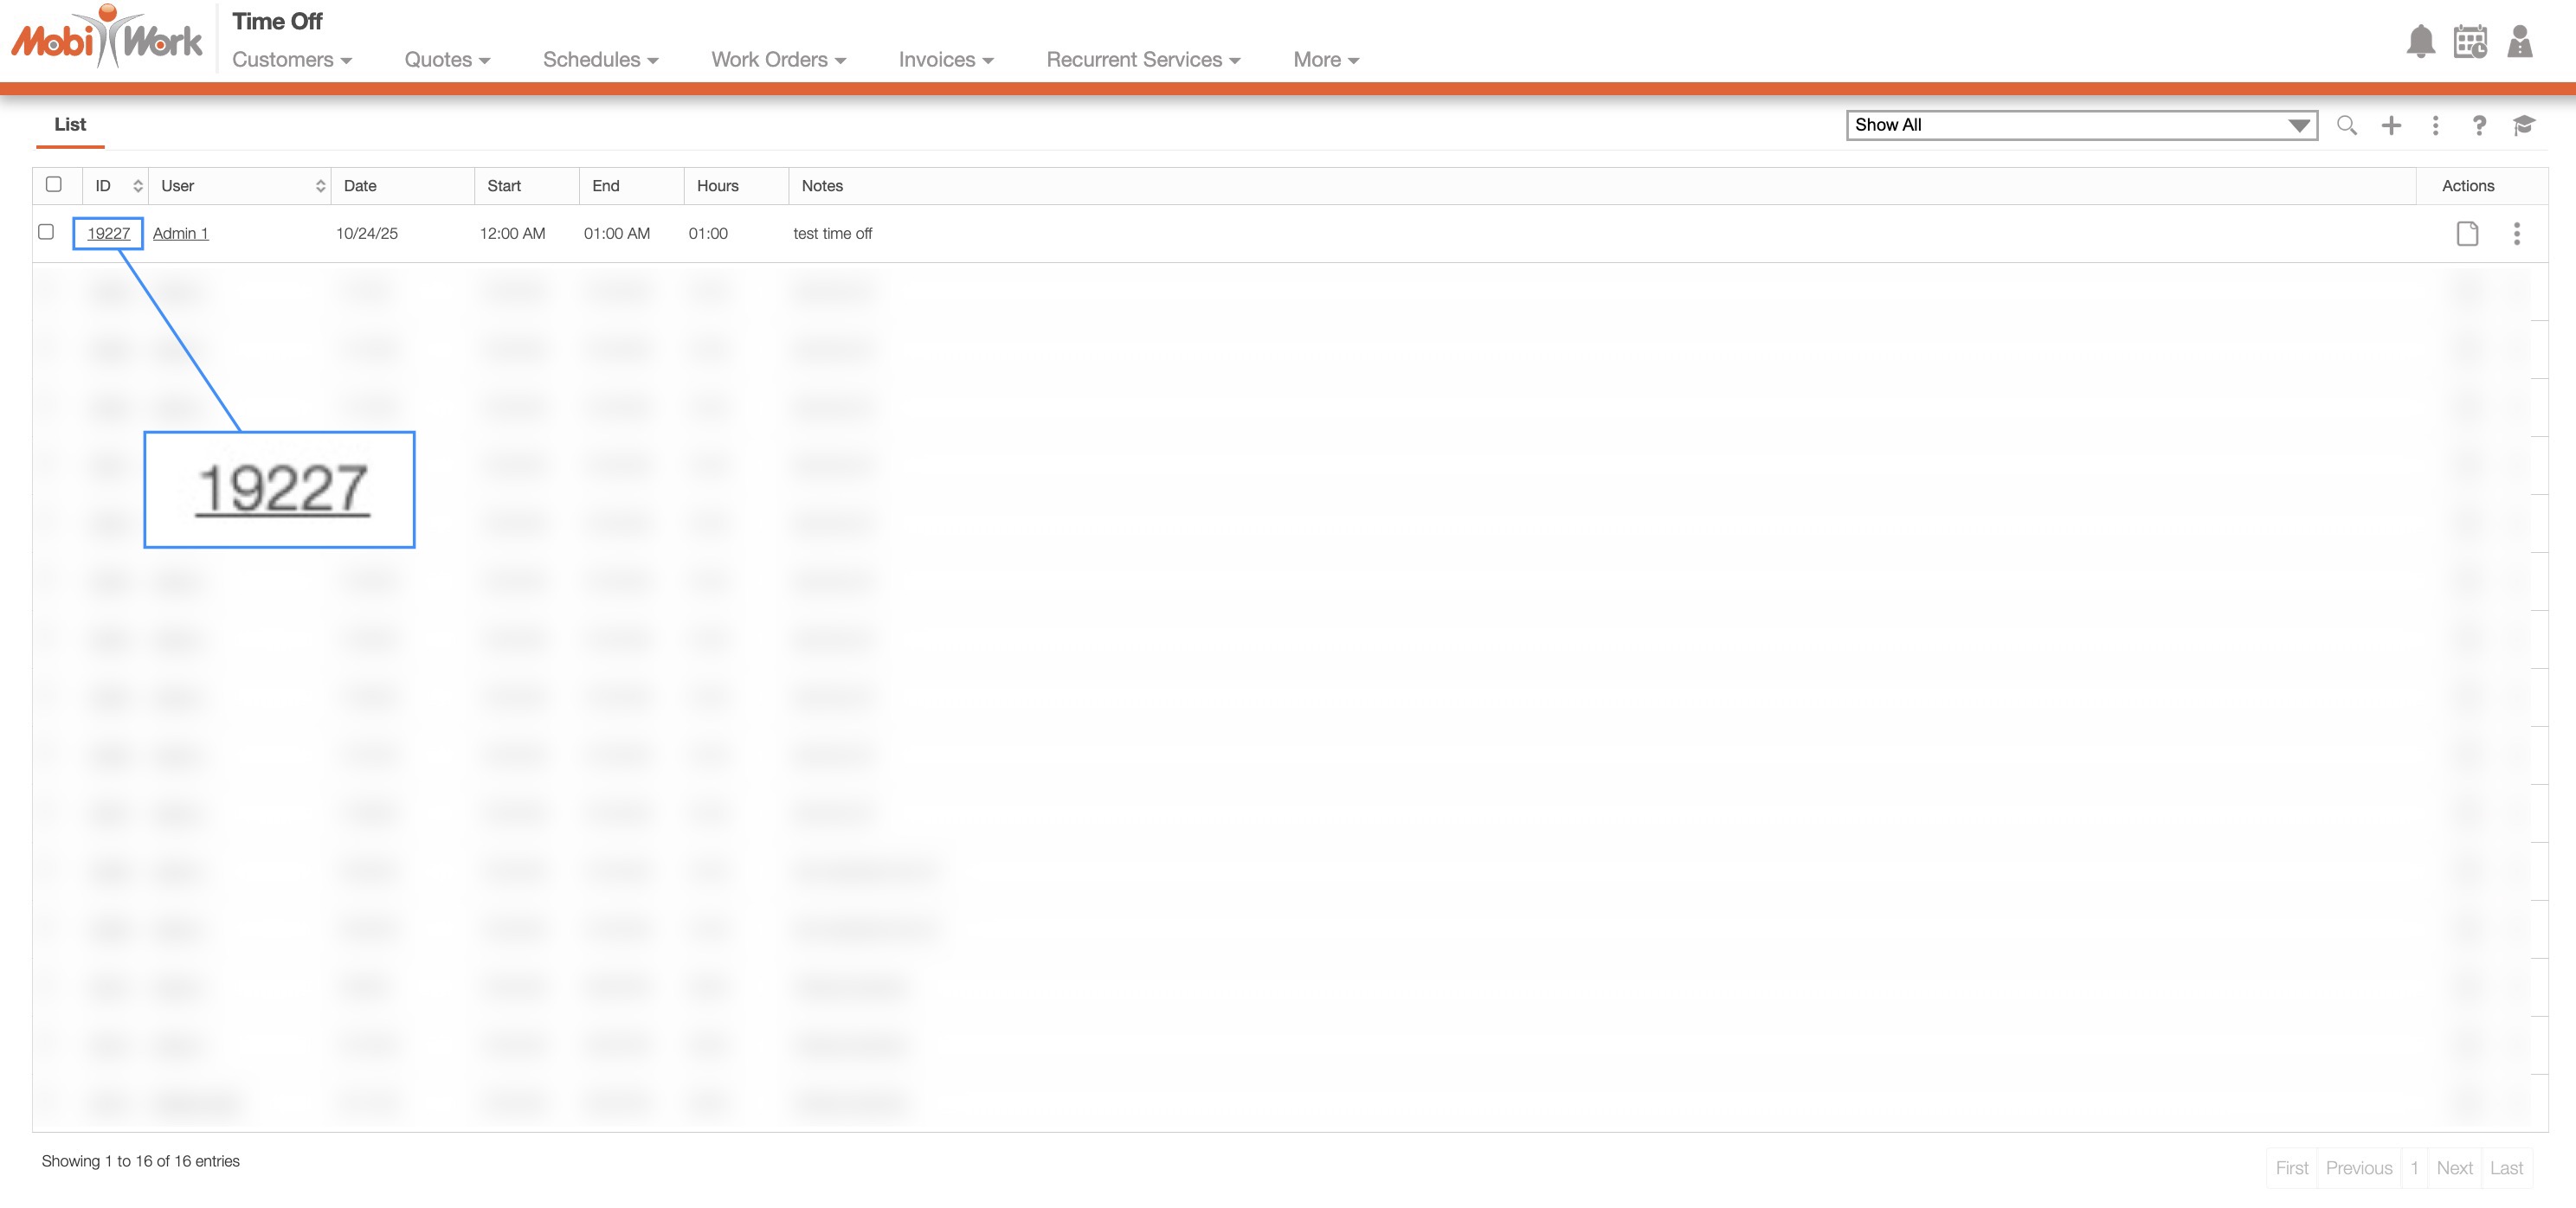Open the graduation cap tutorial icon
This screenshot has height=1208, width=2576.
click(2523, 125)
